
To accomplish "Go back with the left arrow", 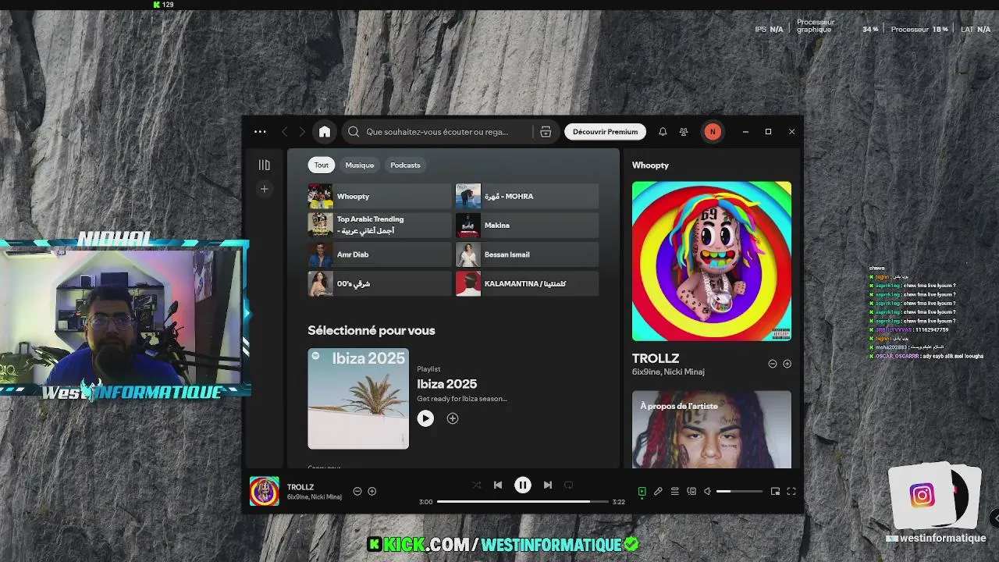I will click(285, 132).
